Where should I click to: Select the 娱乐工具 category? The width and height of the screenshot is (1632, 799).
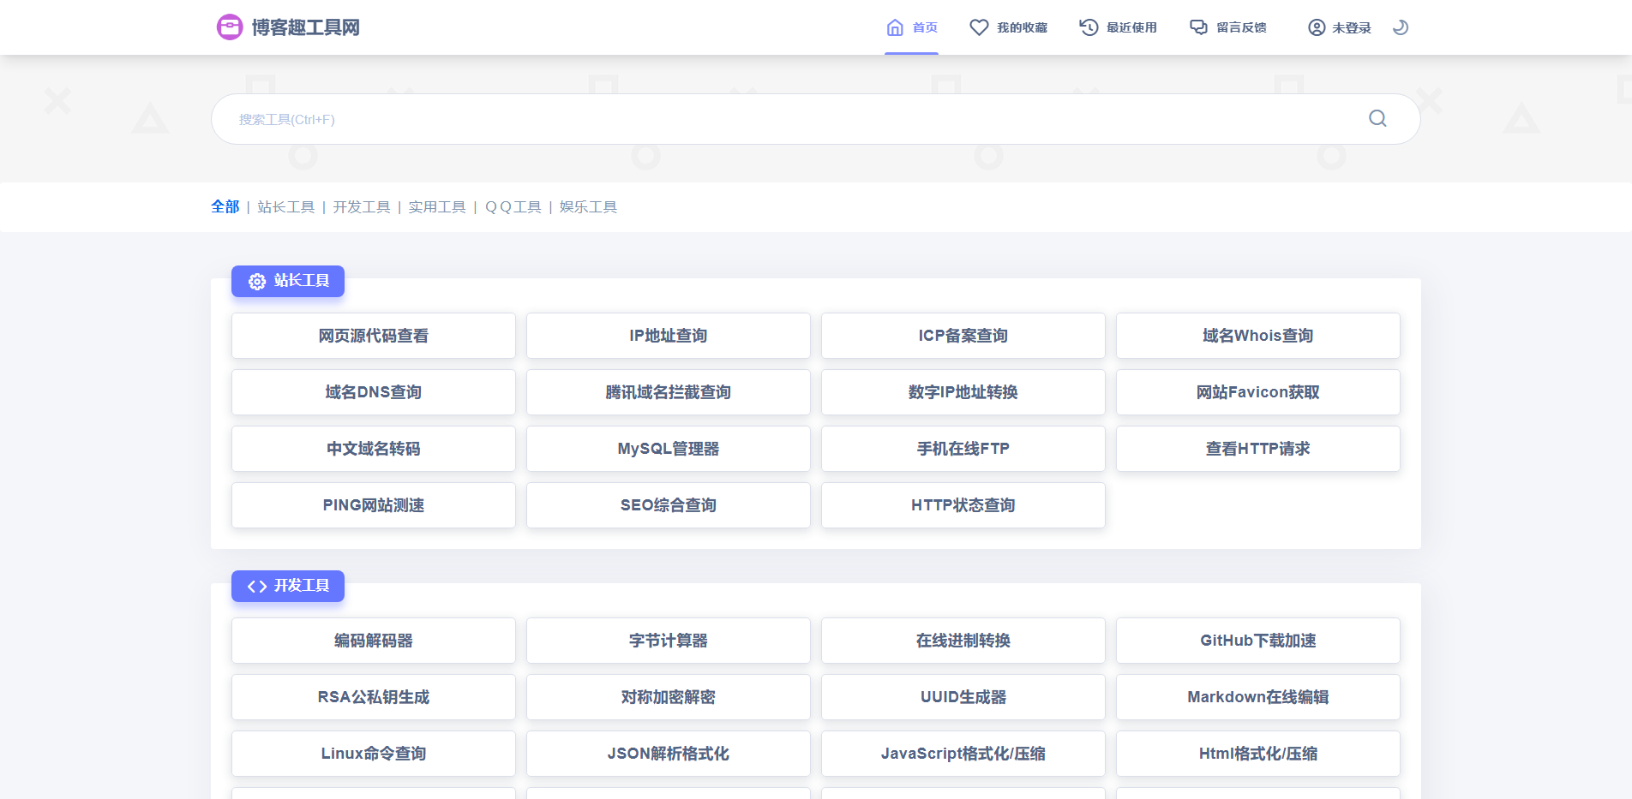click(589, 206)
